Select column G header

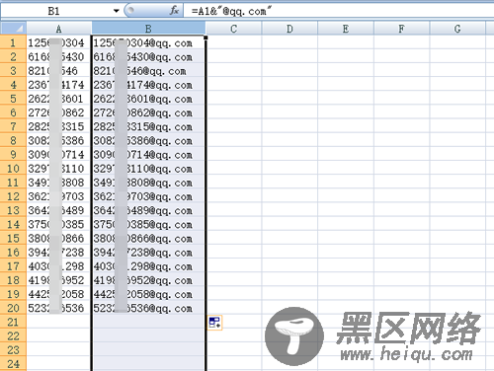[457, 29]
